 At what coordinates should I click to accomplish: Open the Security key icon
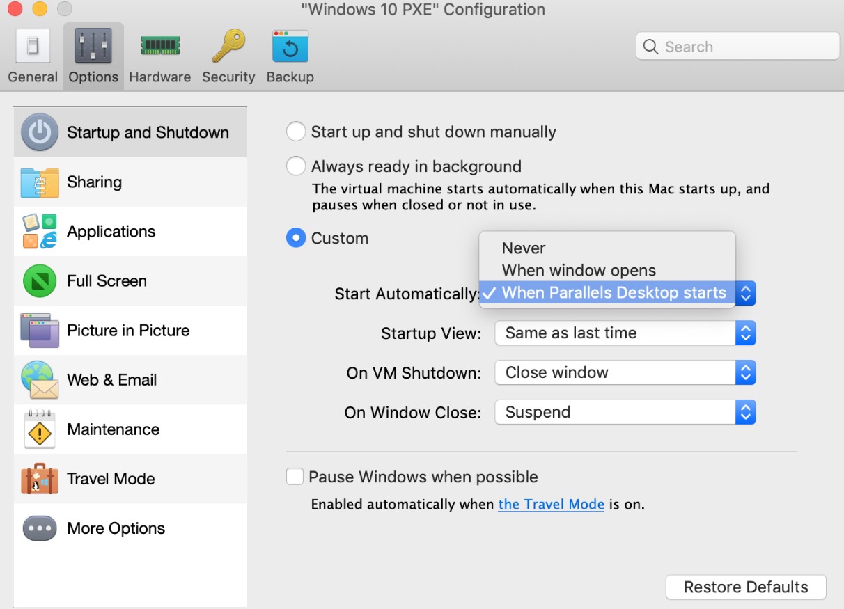coord(228,47)
